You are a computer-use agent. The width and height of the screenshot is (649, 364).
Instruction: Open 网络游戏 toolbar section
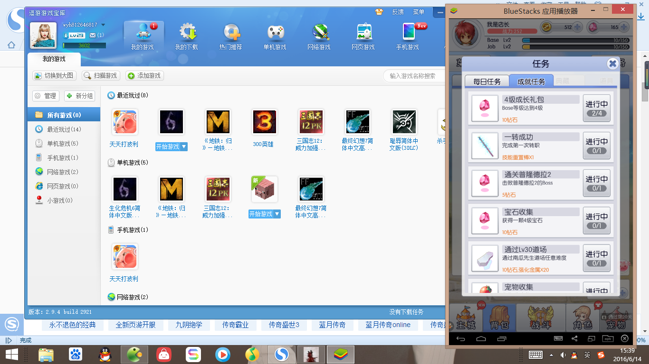click(319, 36)
